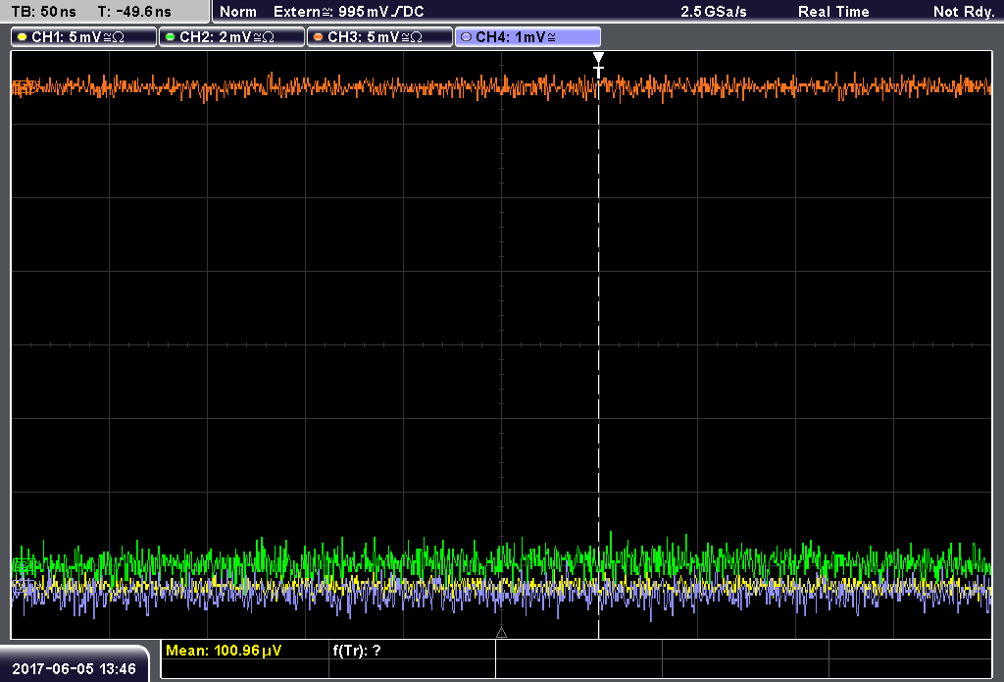Click the T: -49.6 ns trigger offset readout
This screenshot has height=682, width=1004.
click(x=134, y=12)
